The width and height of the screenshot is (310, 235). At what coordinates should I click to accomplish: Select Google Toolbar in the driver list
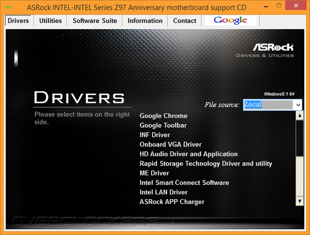point(163,125)
